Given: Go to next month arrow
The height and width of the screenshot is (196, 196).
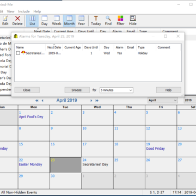Looking at the screenshot, I should (x=91, y=101).
